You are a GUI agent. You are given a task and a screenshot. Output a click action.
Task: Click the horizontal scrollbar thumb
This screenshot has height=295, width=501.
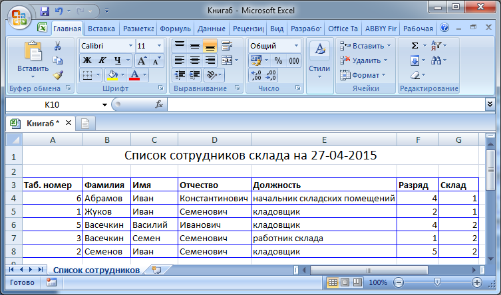point(369,270)
